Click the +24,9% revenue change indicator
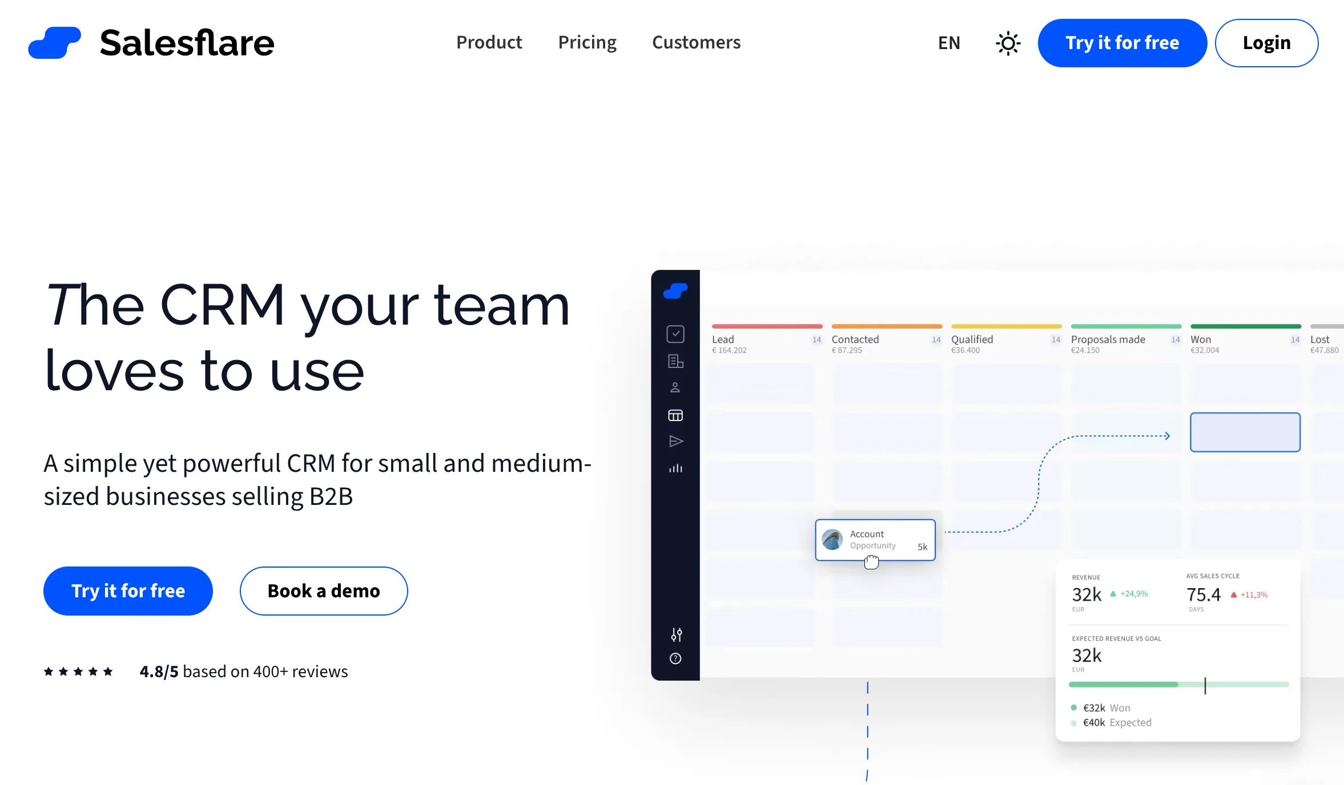The width and height of the screenshot is (1344, 785). click(1129, 594)
